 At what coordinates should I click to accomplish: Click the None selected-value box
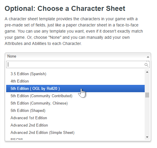78,56
